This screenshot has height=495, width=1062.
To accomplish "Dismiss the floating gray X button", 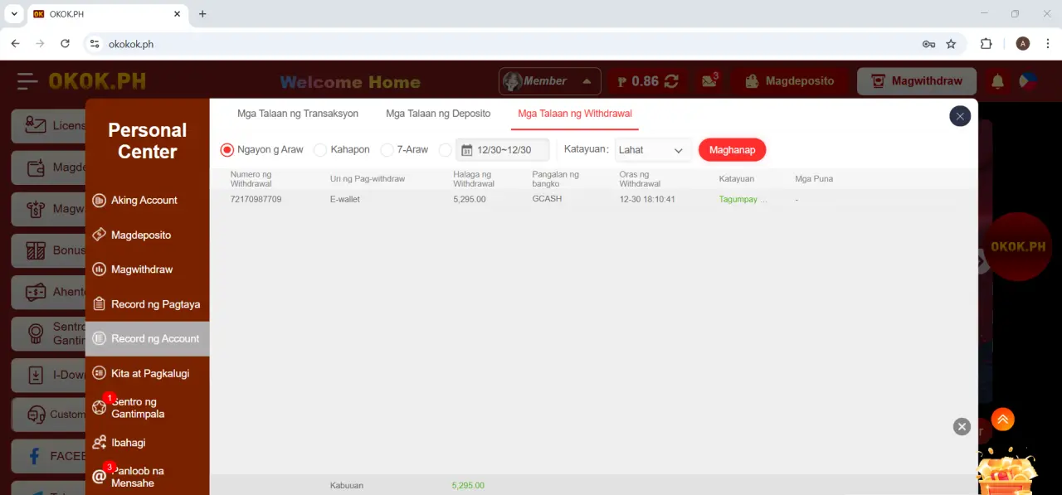I will [962, 427].
